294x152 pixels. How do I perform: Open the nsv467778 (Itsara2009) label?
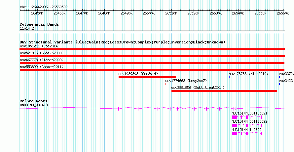point(42,60)
